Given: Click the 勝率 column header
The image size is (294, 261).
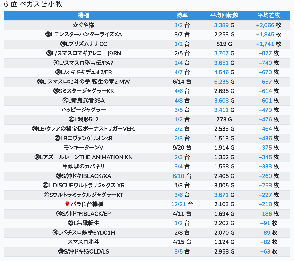Looking at the screenshot, I should pyautogui.click(x=182, y=16).
